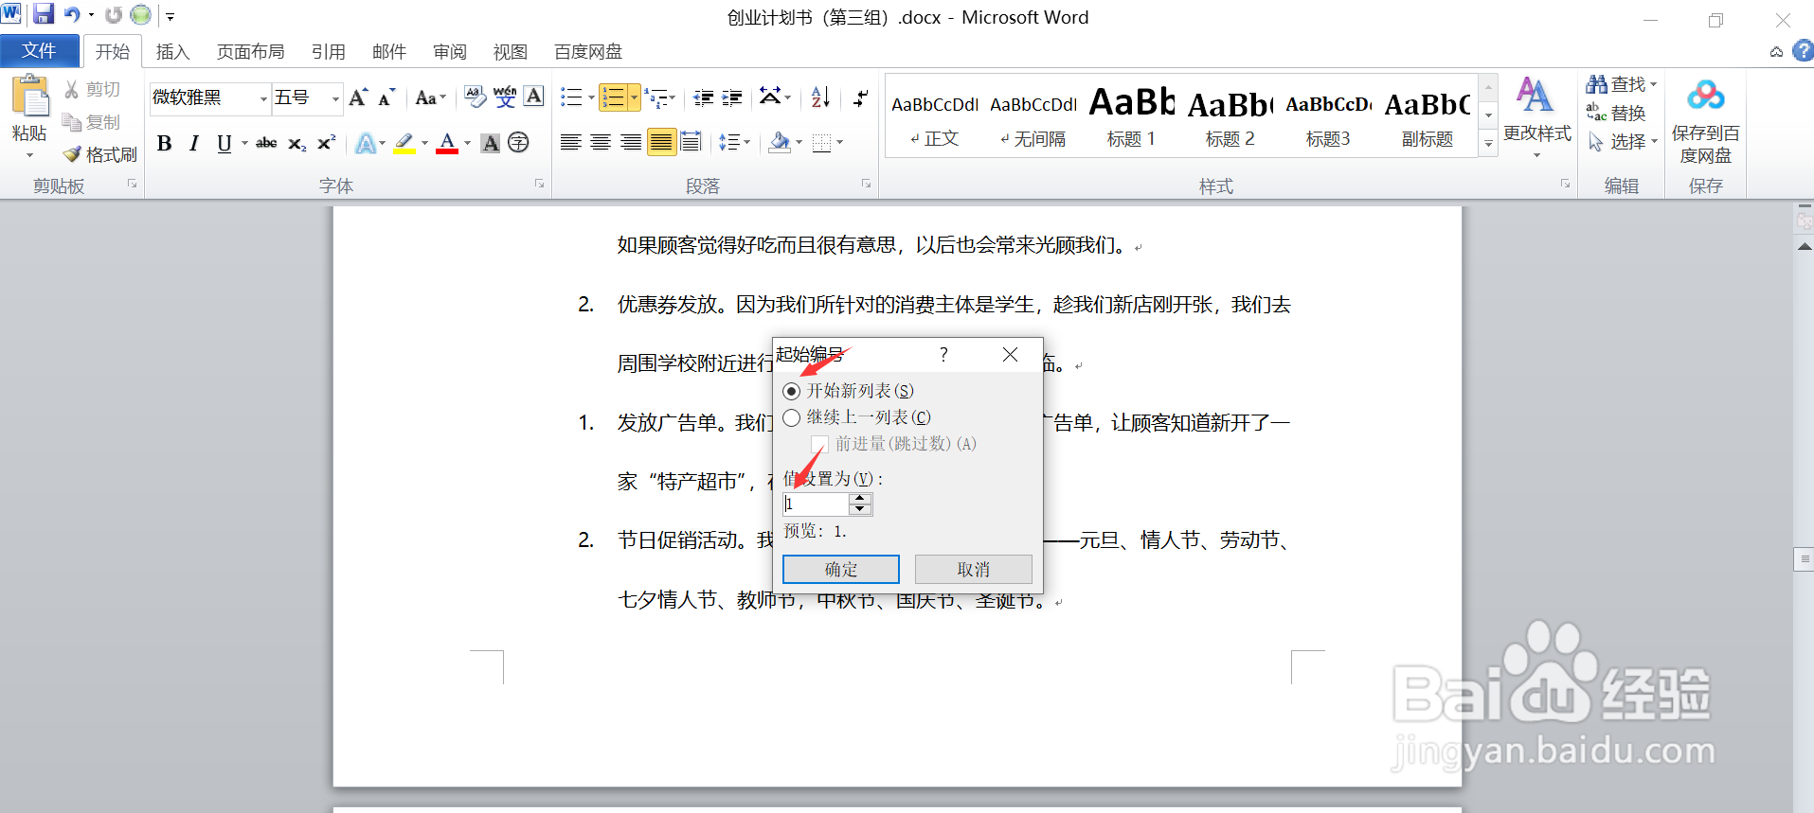This screenshot has height=813, width=1814.
Task: Apply the Heading 1 style
Action: 1131,116
